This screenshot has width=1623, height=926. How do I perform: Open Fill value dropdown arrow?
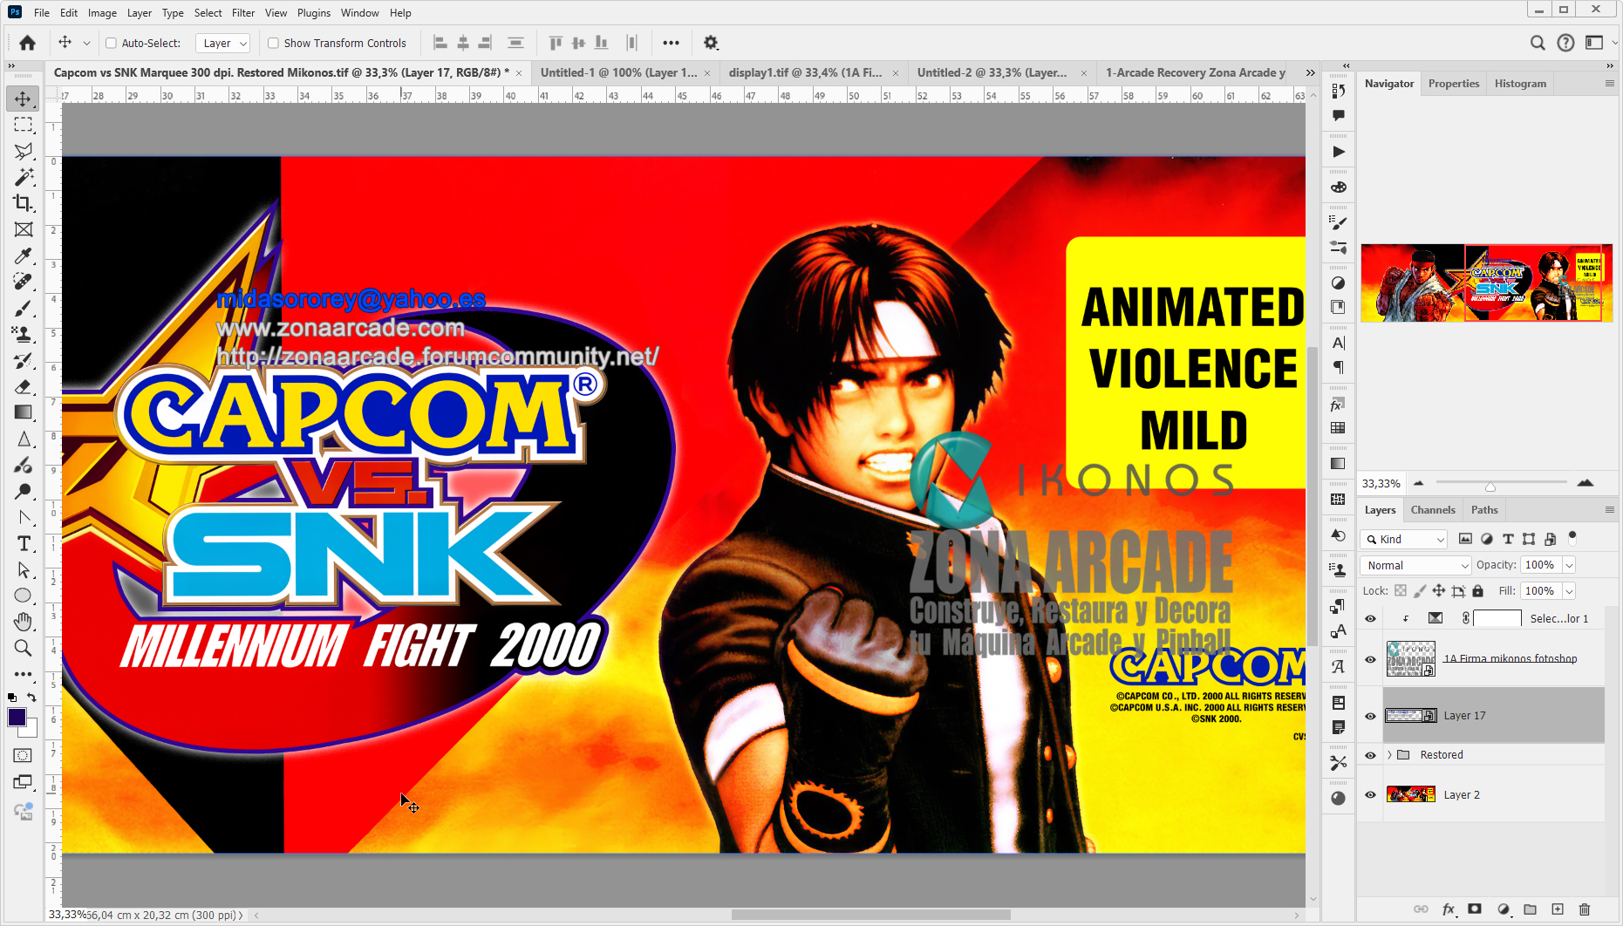coord(1569,591)
